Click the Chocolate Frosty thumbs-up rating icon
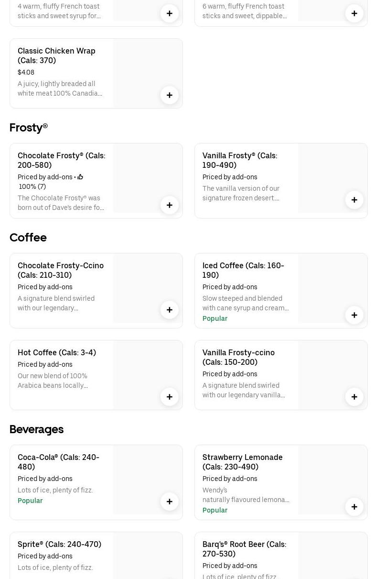This screenshot has height=579, width=384. coord(80,177)
